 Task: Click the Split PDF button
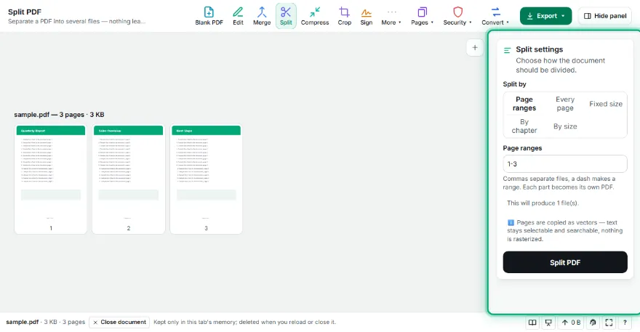point(565,262)
